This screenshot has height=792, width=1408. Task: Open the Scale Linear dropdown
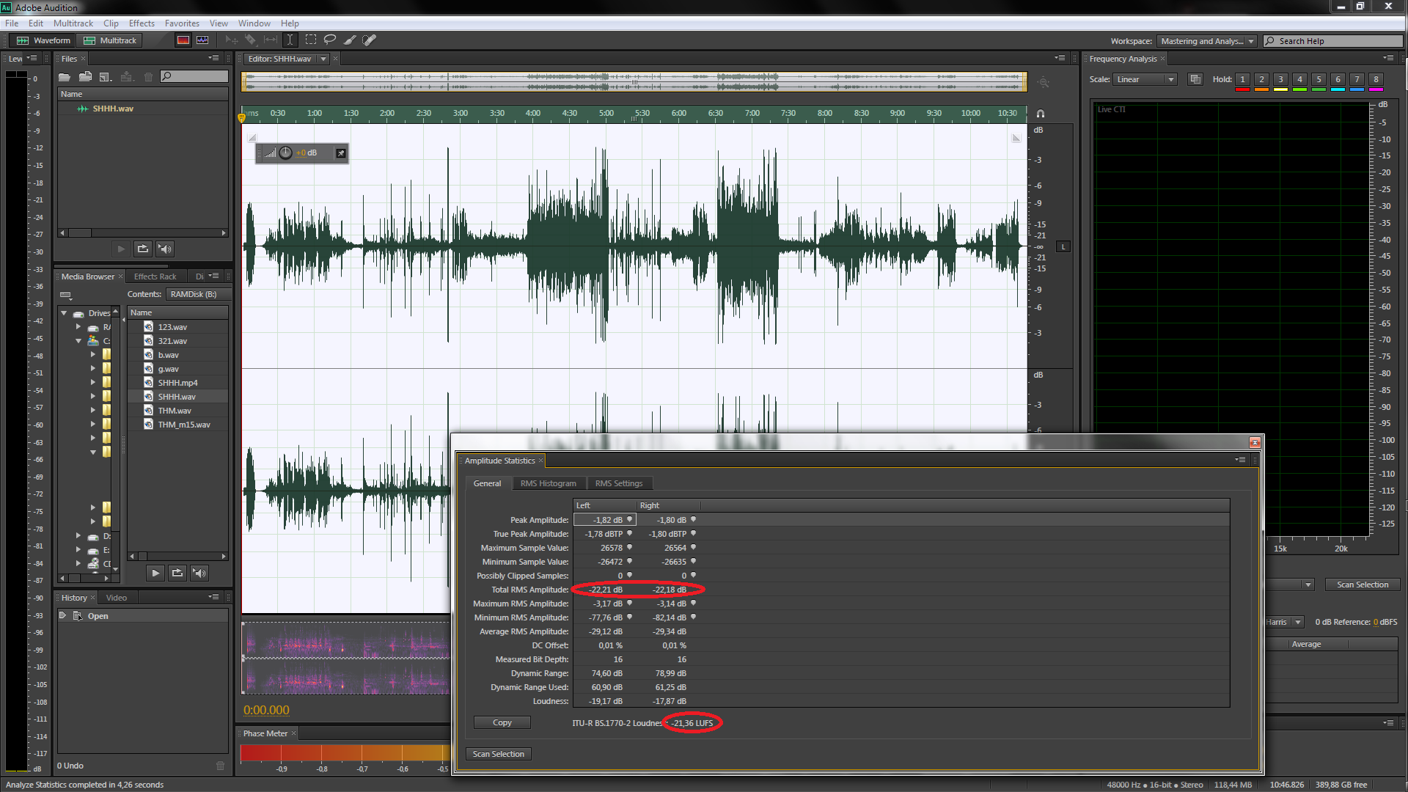[1145, 79]
